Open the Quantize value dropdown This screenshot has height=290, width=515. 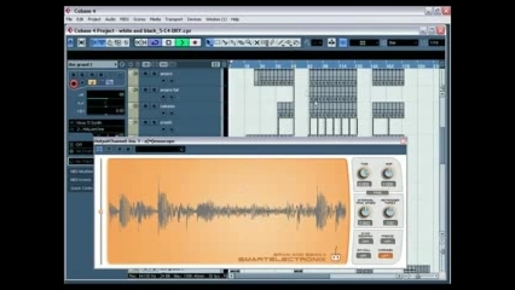[436, 42]
